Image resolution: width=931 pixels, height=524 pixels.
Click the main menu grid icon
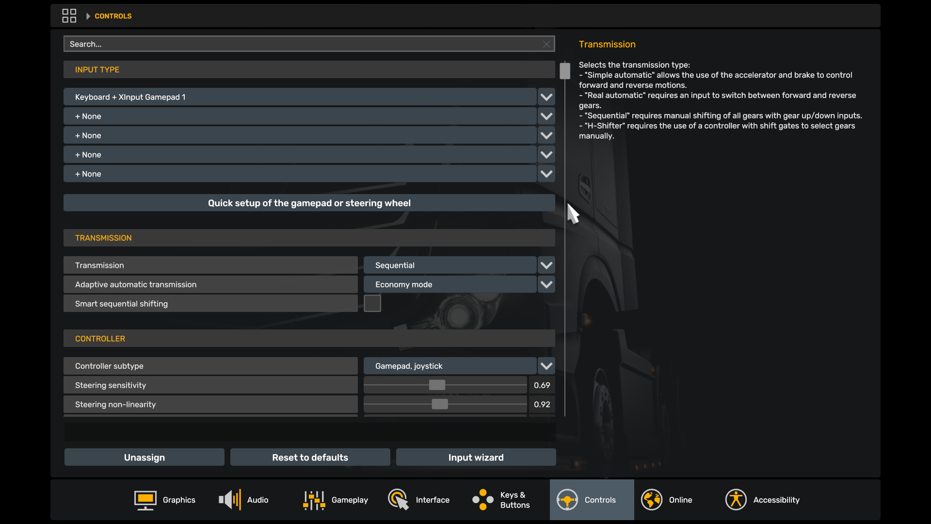tap(69, 16)
